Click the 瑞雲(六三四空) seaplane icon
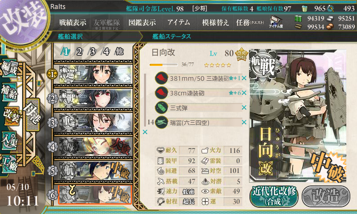This screenshot has height=214, width=357. coord(162,122)
